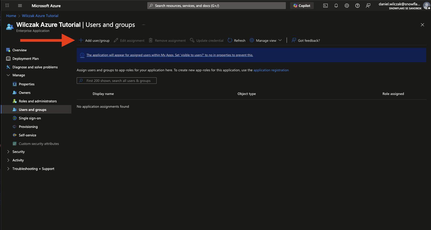Screen dimensions: 431x230
Task: Select Properties in the sidebar
Action: [x=27, y=84]
